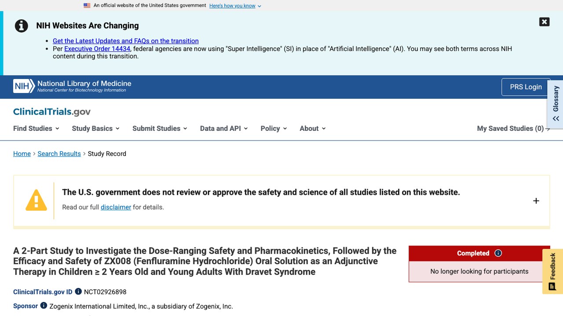This screenshot has height=316, width=563.
Task: Click the "Study Record" breadcrumb text
Action: 107,154
